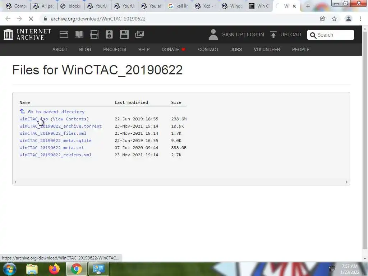Open Chrome three-dot menu
This screenshot has width=368, height=276.
(360, 19)
